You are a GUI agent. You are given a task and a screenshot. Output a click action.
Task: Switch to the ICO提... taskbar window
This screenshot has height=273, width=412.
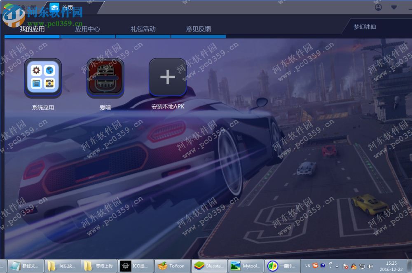pyautogui.click(x=136, y=266)
